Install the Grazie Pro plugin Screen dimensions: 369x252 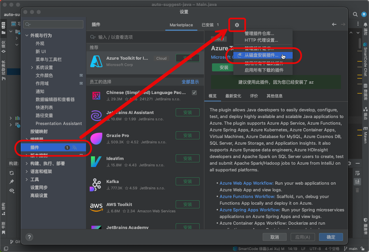pyautogui.click(x=188, y=136)
